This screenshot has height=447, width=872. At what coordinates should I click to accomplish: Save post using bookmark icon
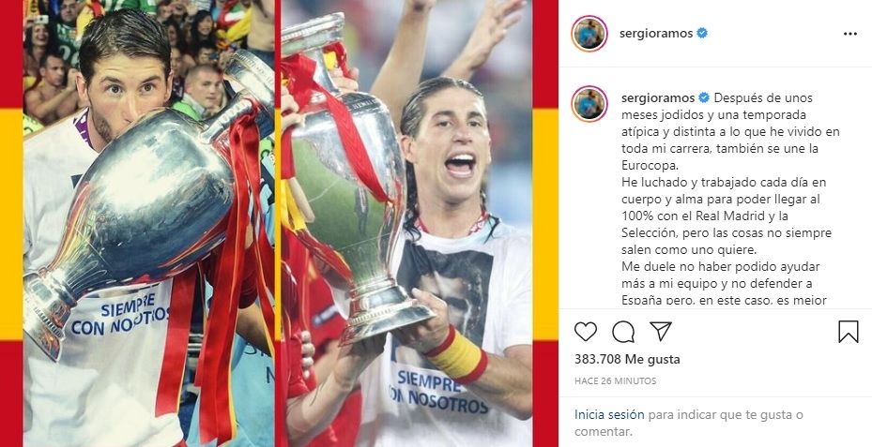click(x=849, y=332)
